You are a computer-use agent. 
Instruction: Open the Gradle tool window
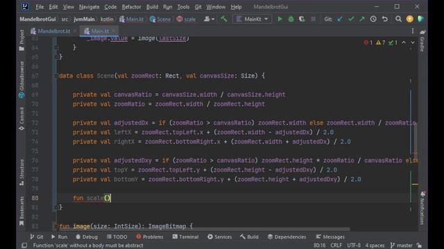pos(422,41)
